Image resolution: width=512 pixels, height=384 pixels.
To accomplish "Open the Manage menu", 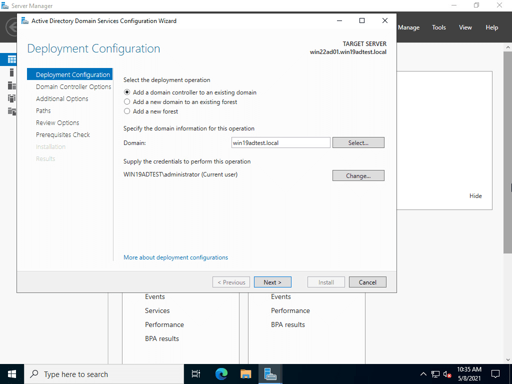I will [408, 27].
